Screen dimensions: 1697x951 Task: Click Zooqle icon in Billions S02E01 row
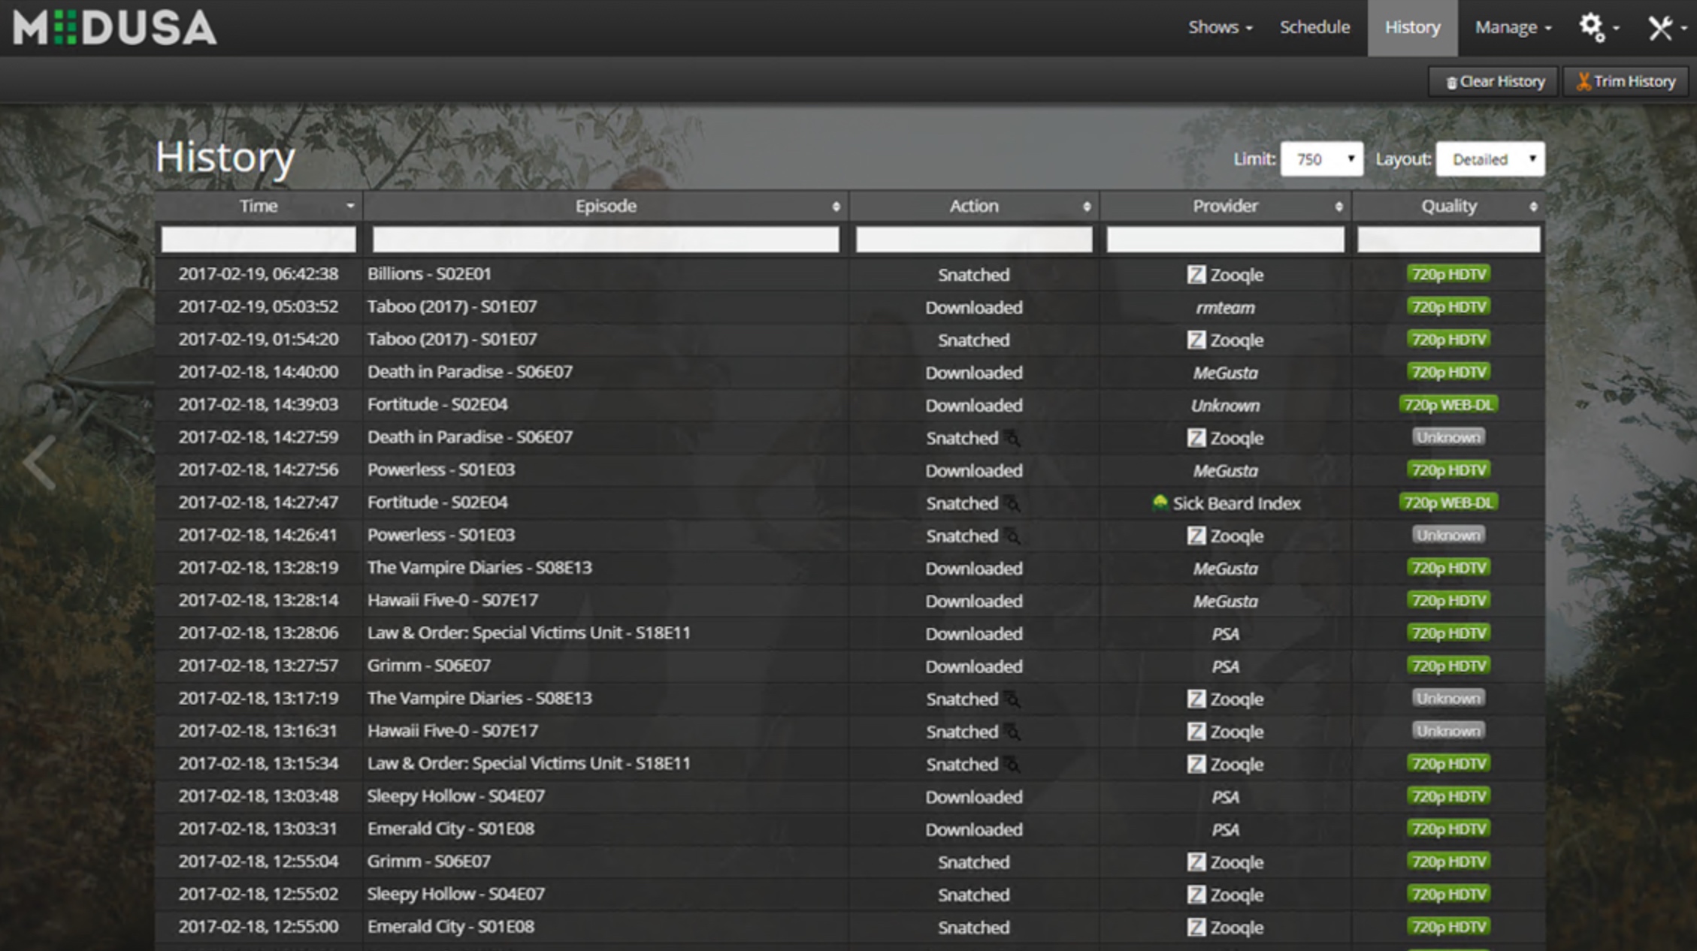pos(1196,274)
